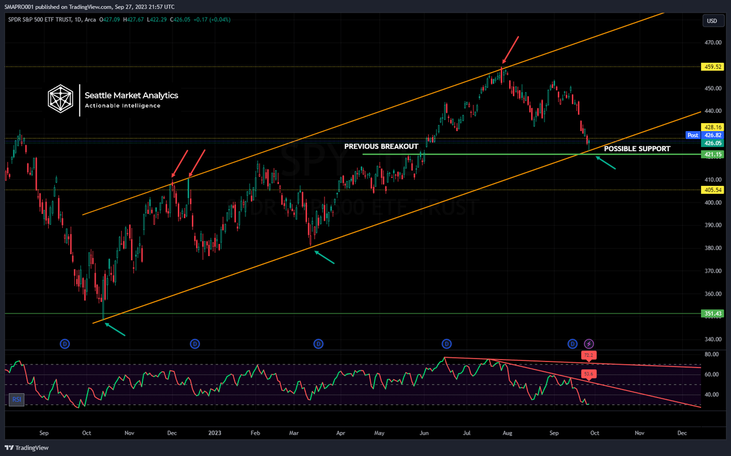Image resolution: width=731 pixels, height=456 pixels.
Task: Click the Mar label on time axis
Action: [x=295, y=433]
